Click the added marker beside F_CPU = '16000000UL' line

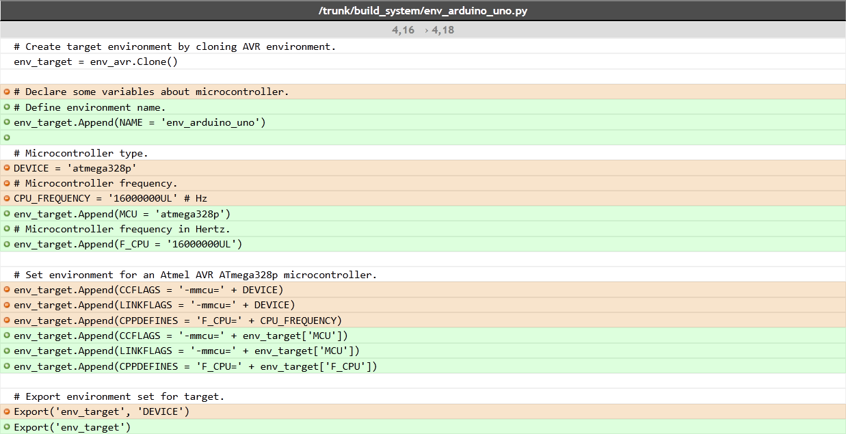click(x=6, y=244)
